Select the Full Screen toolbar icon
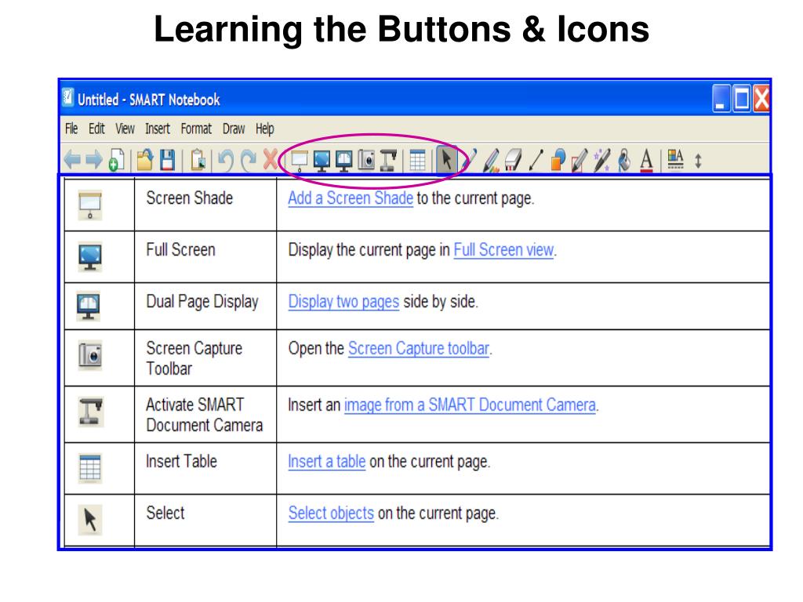This screenshot has height=602, width=803. pos(322,160)
